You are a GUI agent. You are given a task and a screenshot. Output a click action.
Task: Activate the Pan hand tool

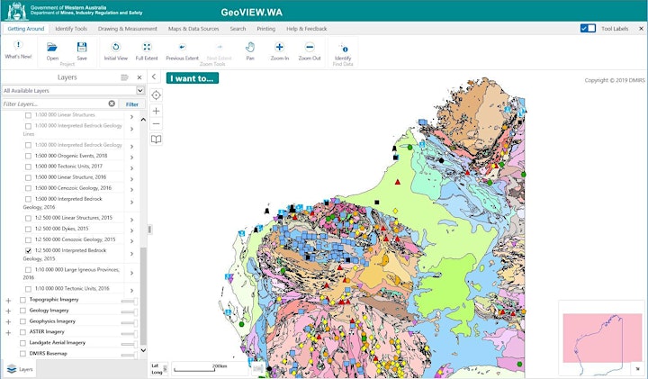coord(250,50)
